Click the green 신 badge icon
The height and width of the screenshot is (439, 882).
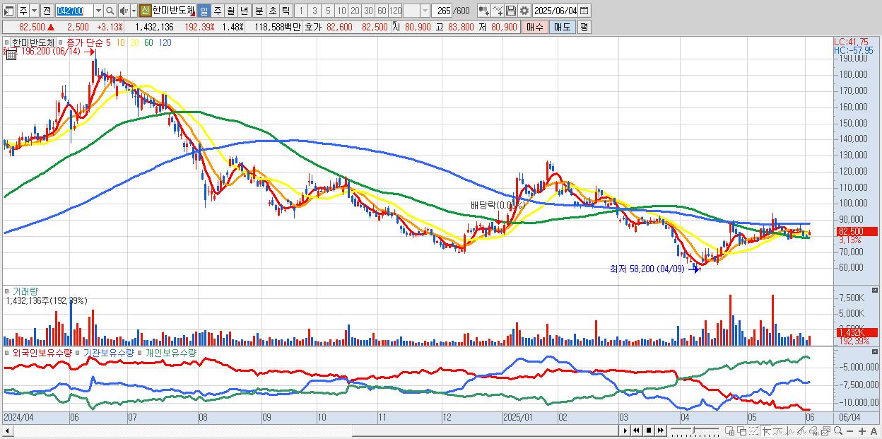pos(144,11)
